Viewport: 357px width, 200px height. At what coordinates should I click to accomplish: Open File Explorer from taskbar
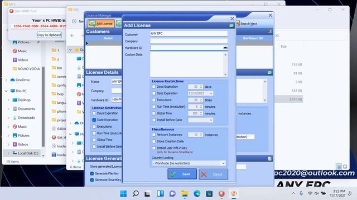pyautogui.click(x=185, y=194)
